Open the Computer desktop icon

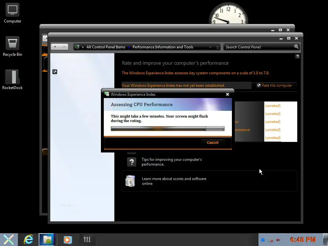click(12, 13)
